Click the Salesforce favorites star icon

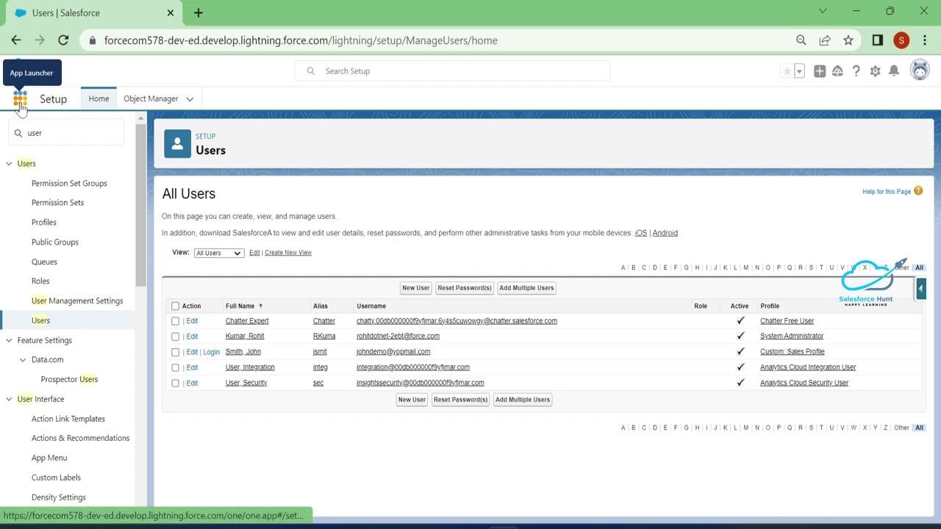point(787,71)
